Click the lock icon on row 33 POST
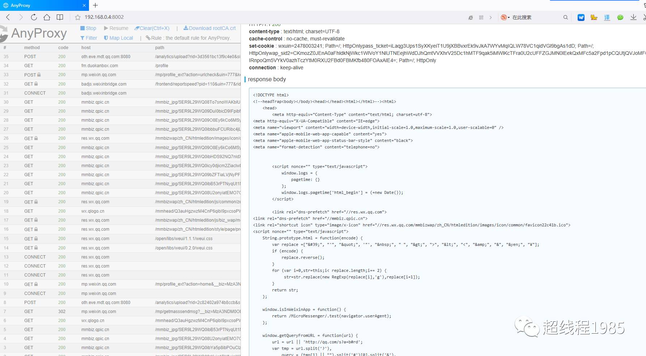 [39, 75]
